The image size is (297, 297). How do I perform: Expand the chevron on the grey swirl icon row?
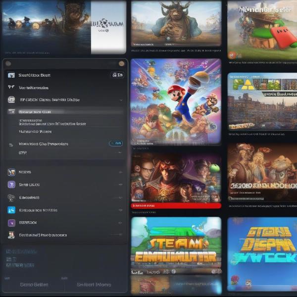(120, 198)
